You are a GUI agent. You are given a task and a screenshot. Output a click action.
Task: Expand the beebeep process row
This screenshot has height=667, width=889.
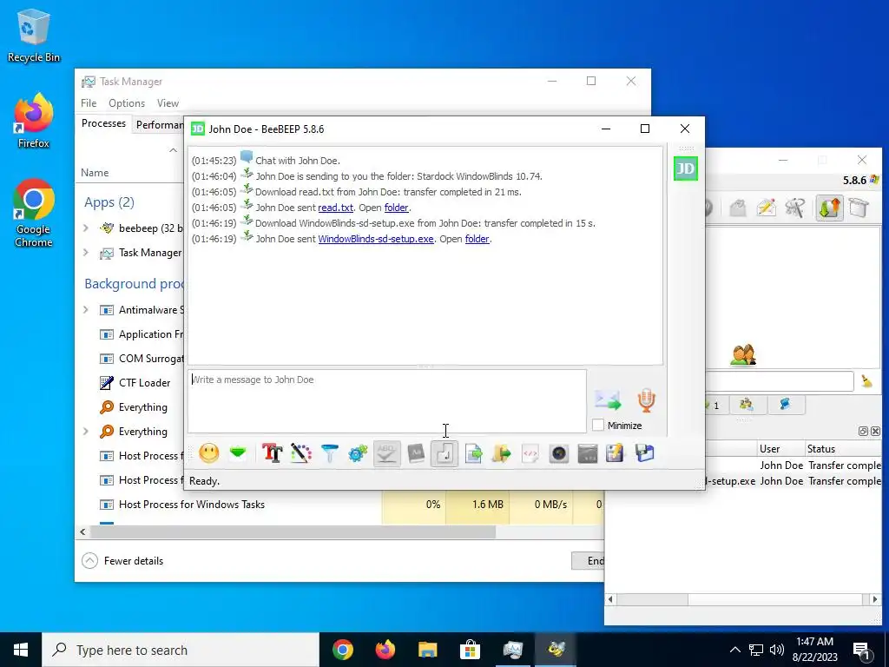86,228
